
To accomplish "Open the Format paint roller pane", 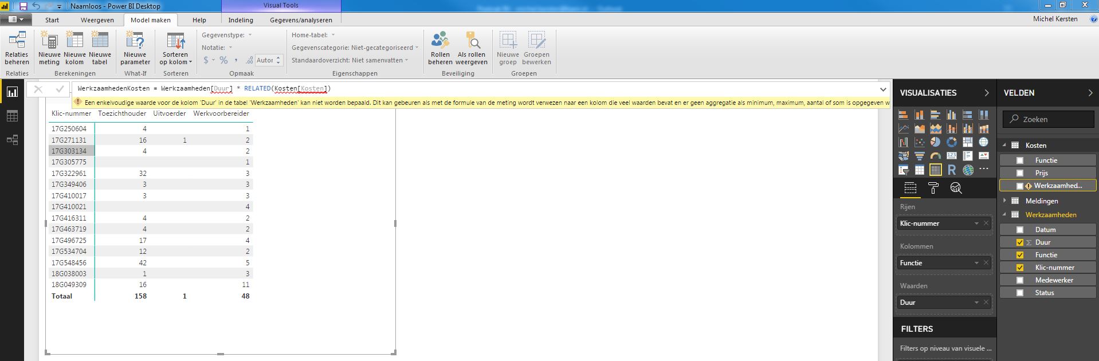I will click(933, 188).
